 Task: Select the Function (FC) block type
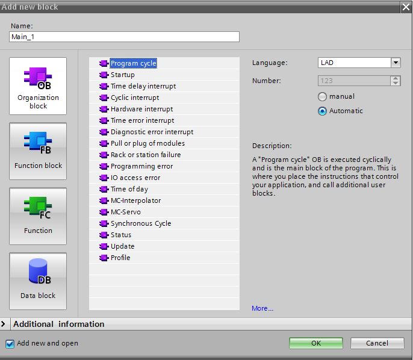tap(38, 216)
